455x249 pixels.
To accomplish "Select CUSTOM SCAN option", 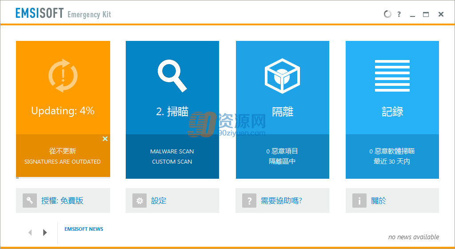I will [172, 162].
